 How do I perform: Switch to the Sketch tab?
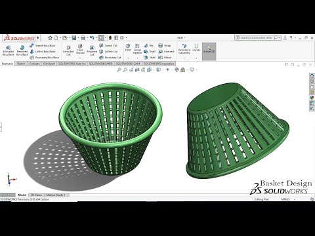(x=21, y=64)
